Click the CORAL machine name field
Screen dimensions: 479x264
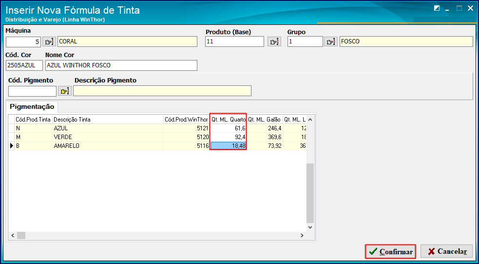tap(127, 41)
